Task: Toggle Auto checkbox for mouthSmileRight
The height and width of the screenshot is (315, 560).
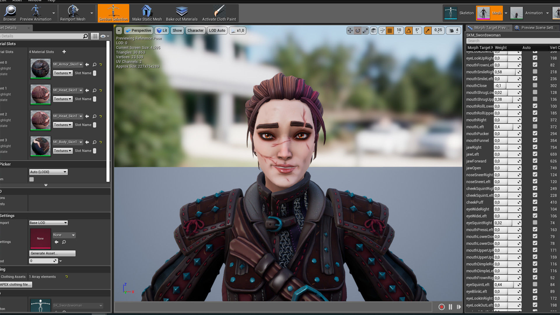Action: point(535,72)
